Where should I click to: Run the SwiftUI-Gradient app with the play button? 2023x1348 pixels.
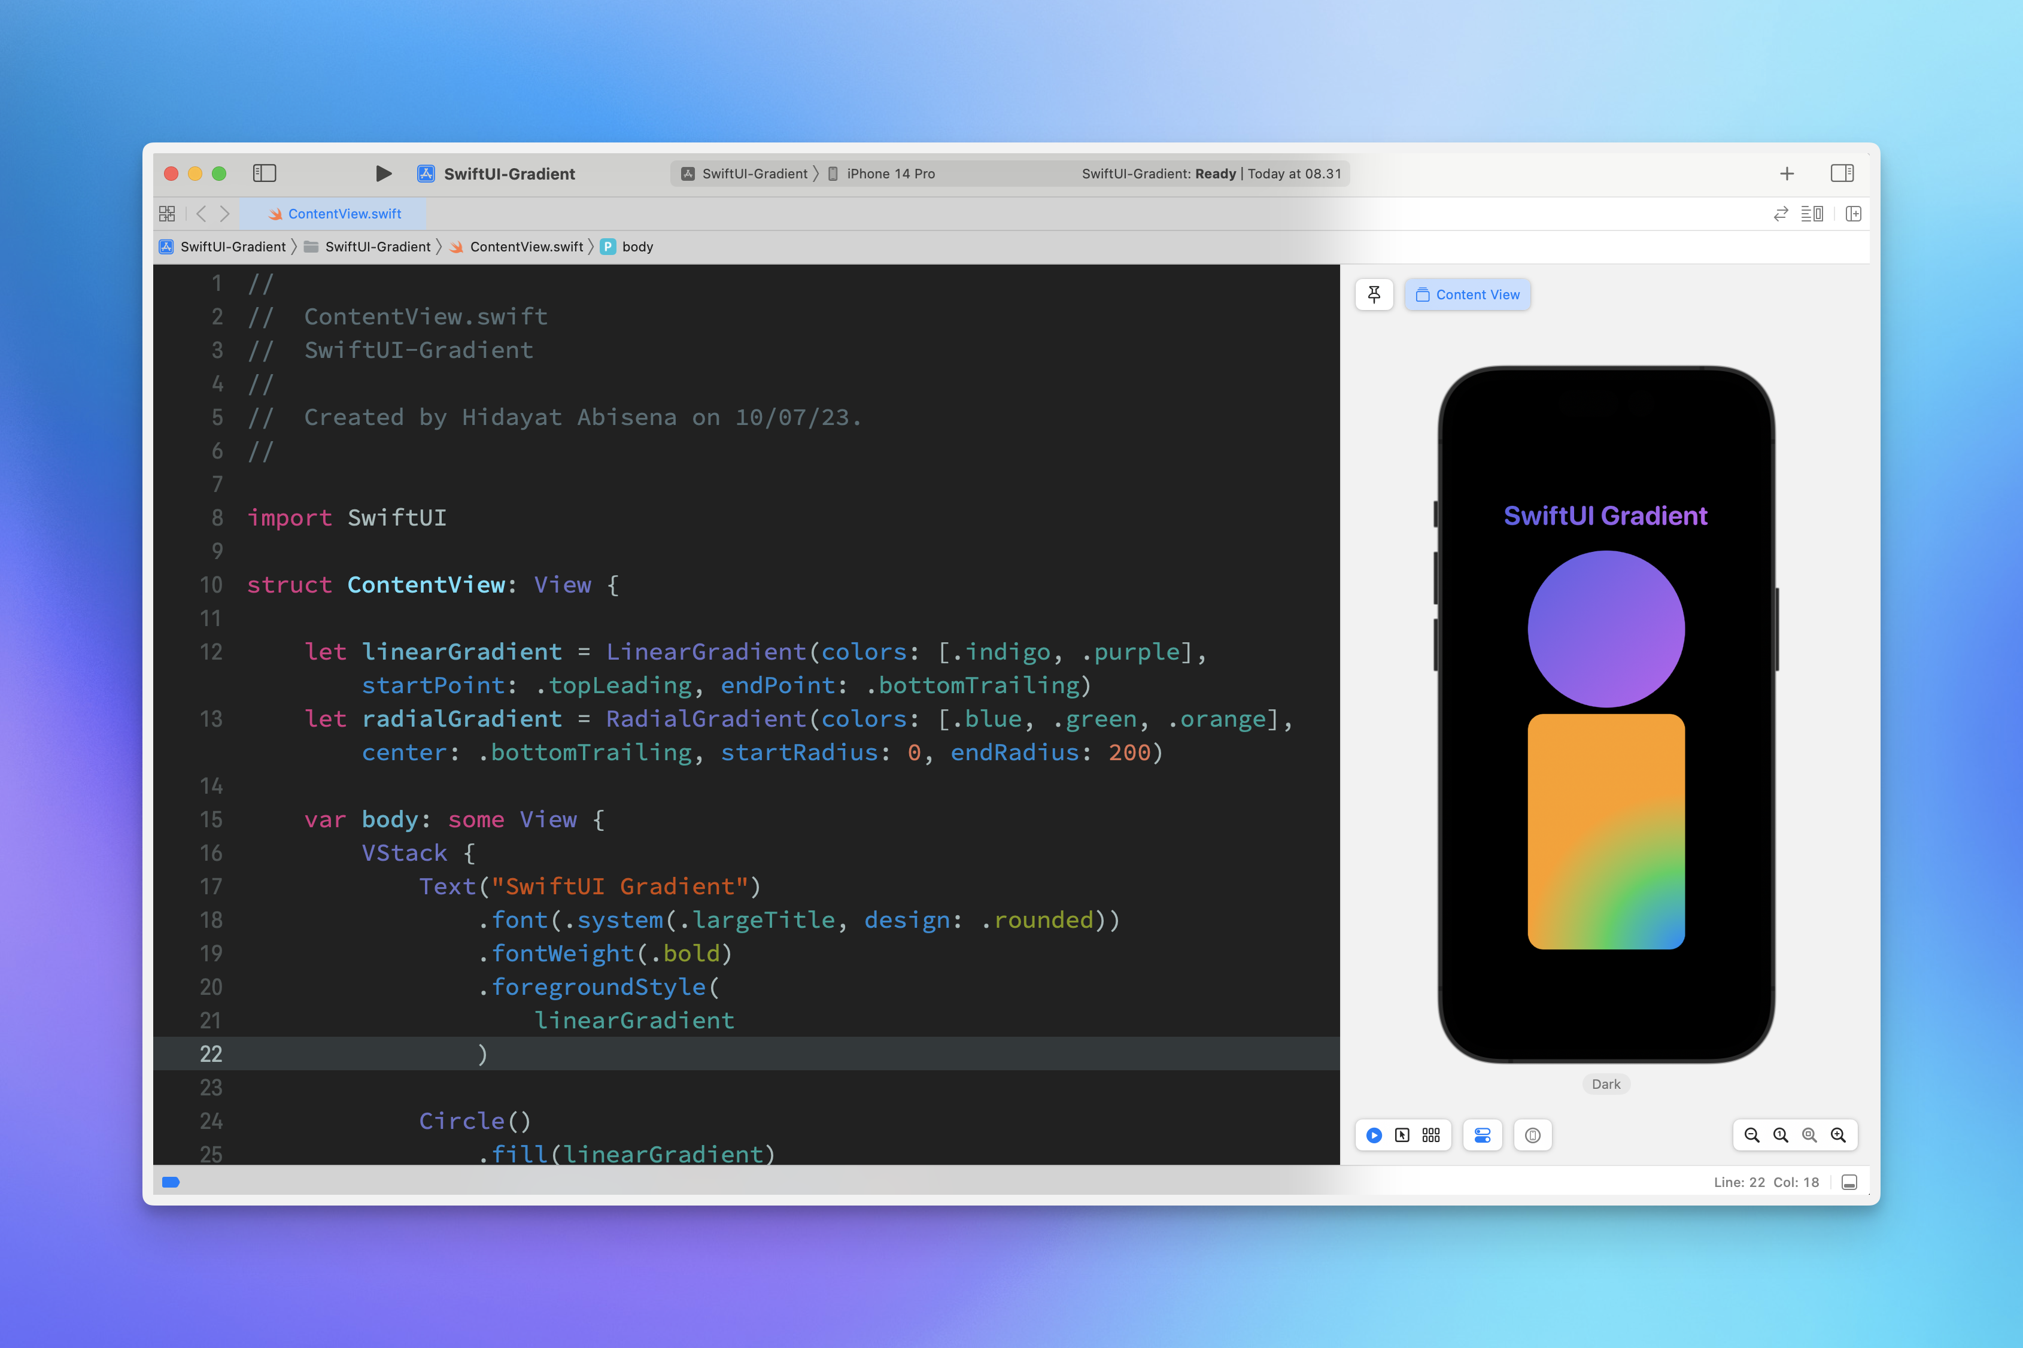[x=383, y=173]
